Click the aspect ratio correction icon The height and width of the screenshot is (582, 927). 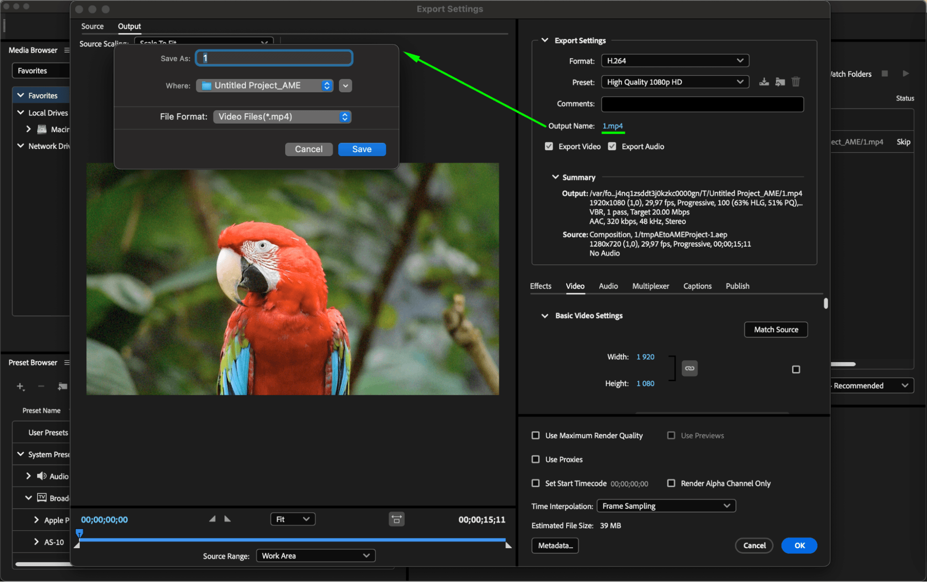(396, 519)
